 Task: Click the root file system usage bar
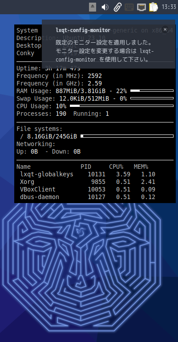[127, 136]
